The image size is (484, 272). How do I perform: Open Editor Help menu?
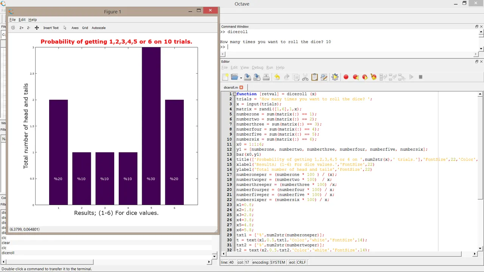click(x=280, y=68)
